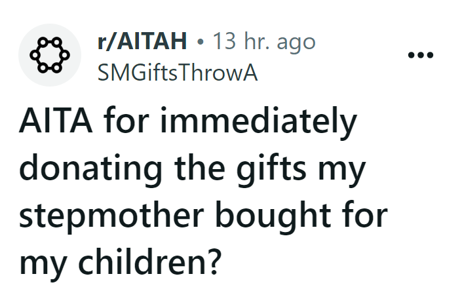The height and width of the screenshot is (291, 462).
Task: Click the dot separator before the timestamp
Action: [201, 44]
